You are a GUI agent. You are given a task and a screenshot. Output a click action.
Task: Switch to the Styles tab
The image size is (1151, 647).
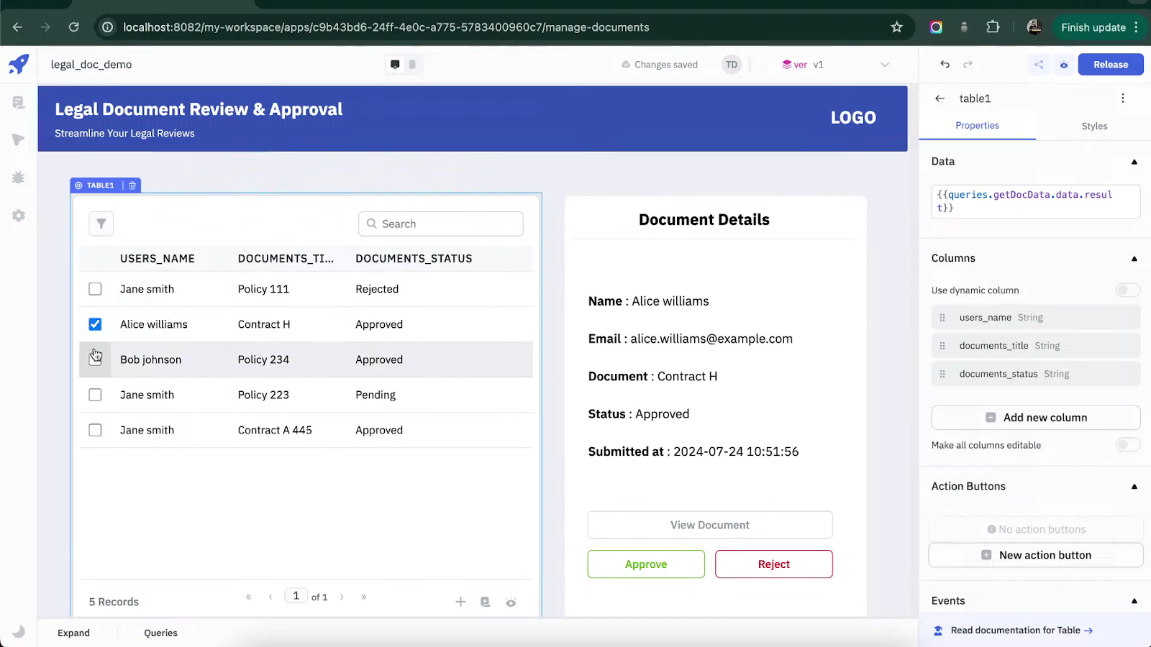pyautogui.click(x=1094, y=127)
